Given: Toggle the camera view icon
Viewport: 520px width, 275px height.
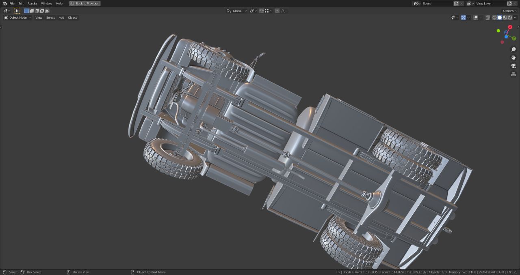Looking at the screenshot, I should coord(513,66).
